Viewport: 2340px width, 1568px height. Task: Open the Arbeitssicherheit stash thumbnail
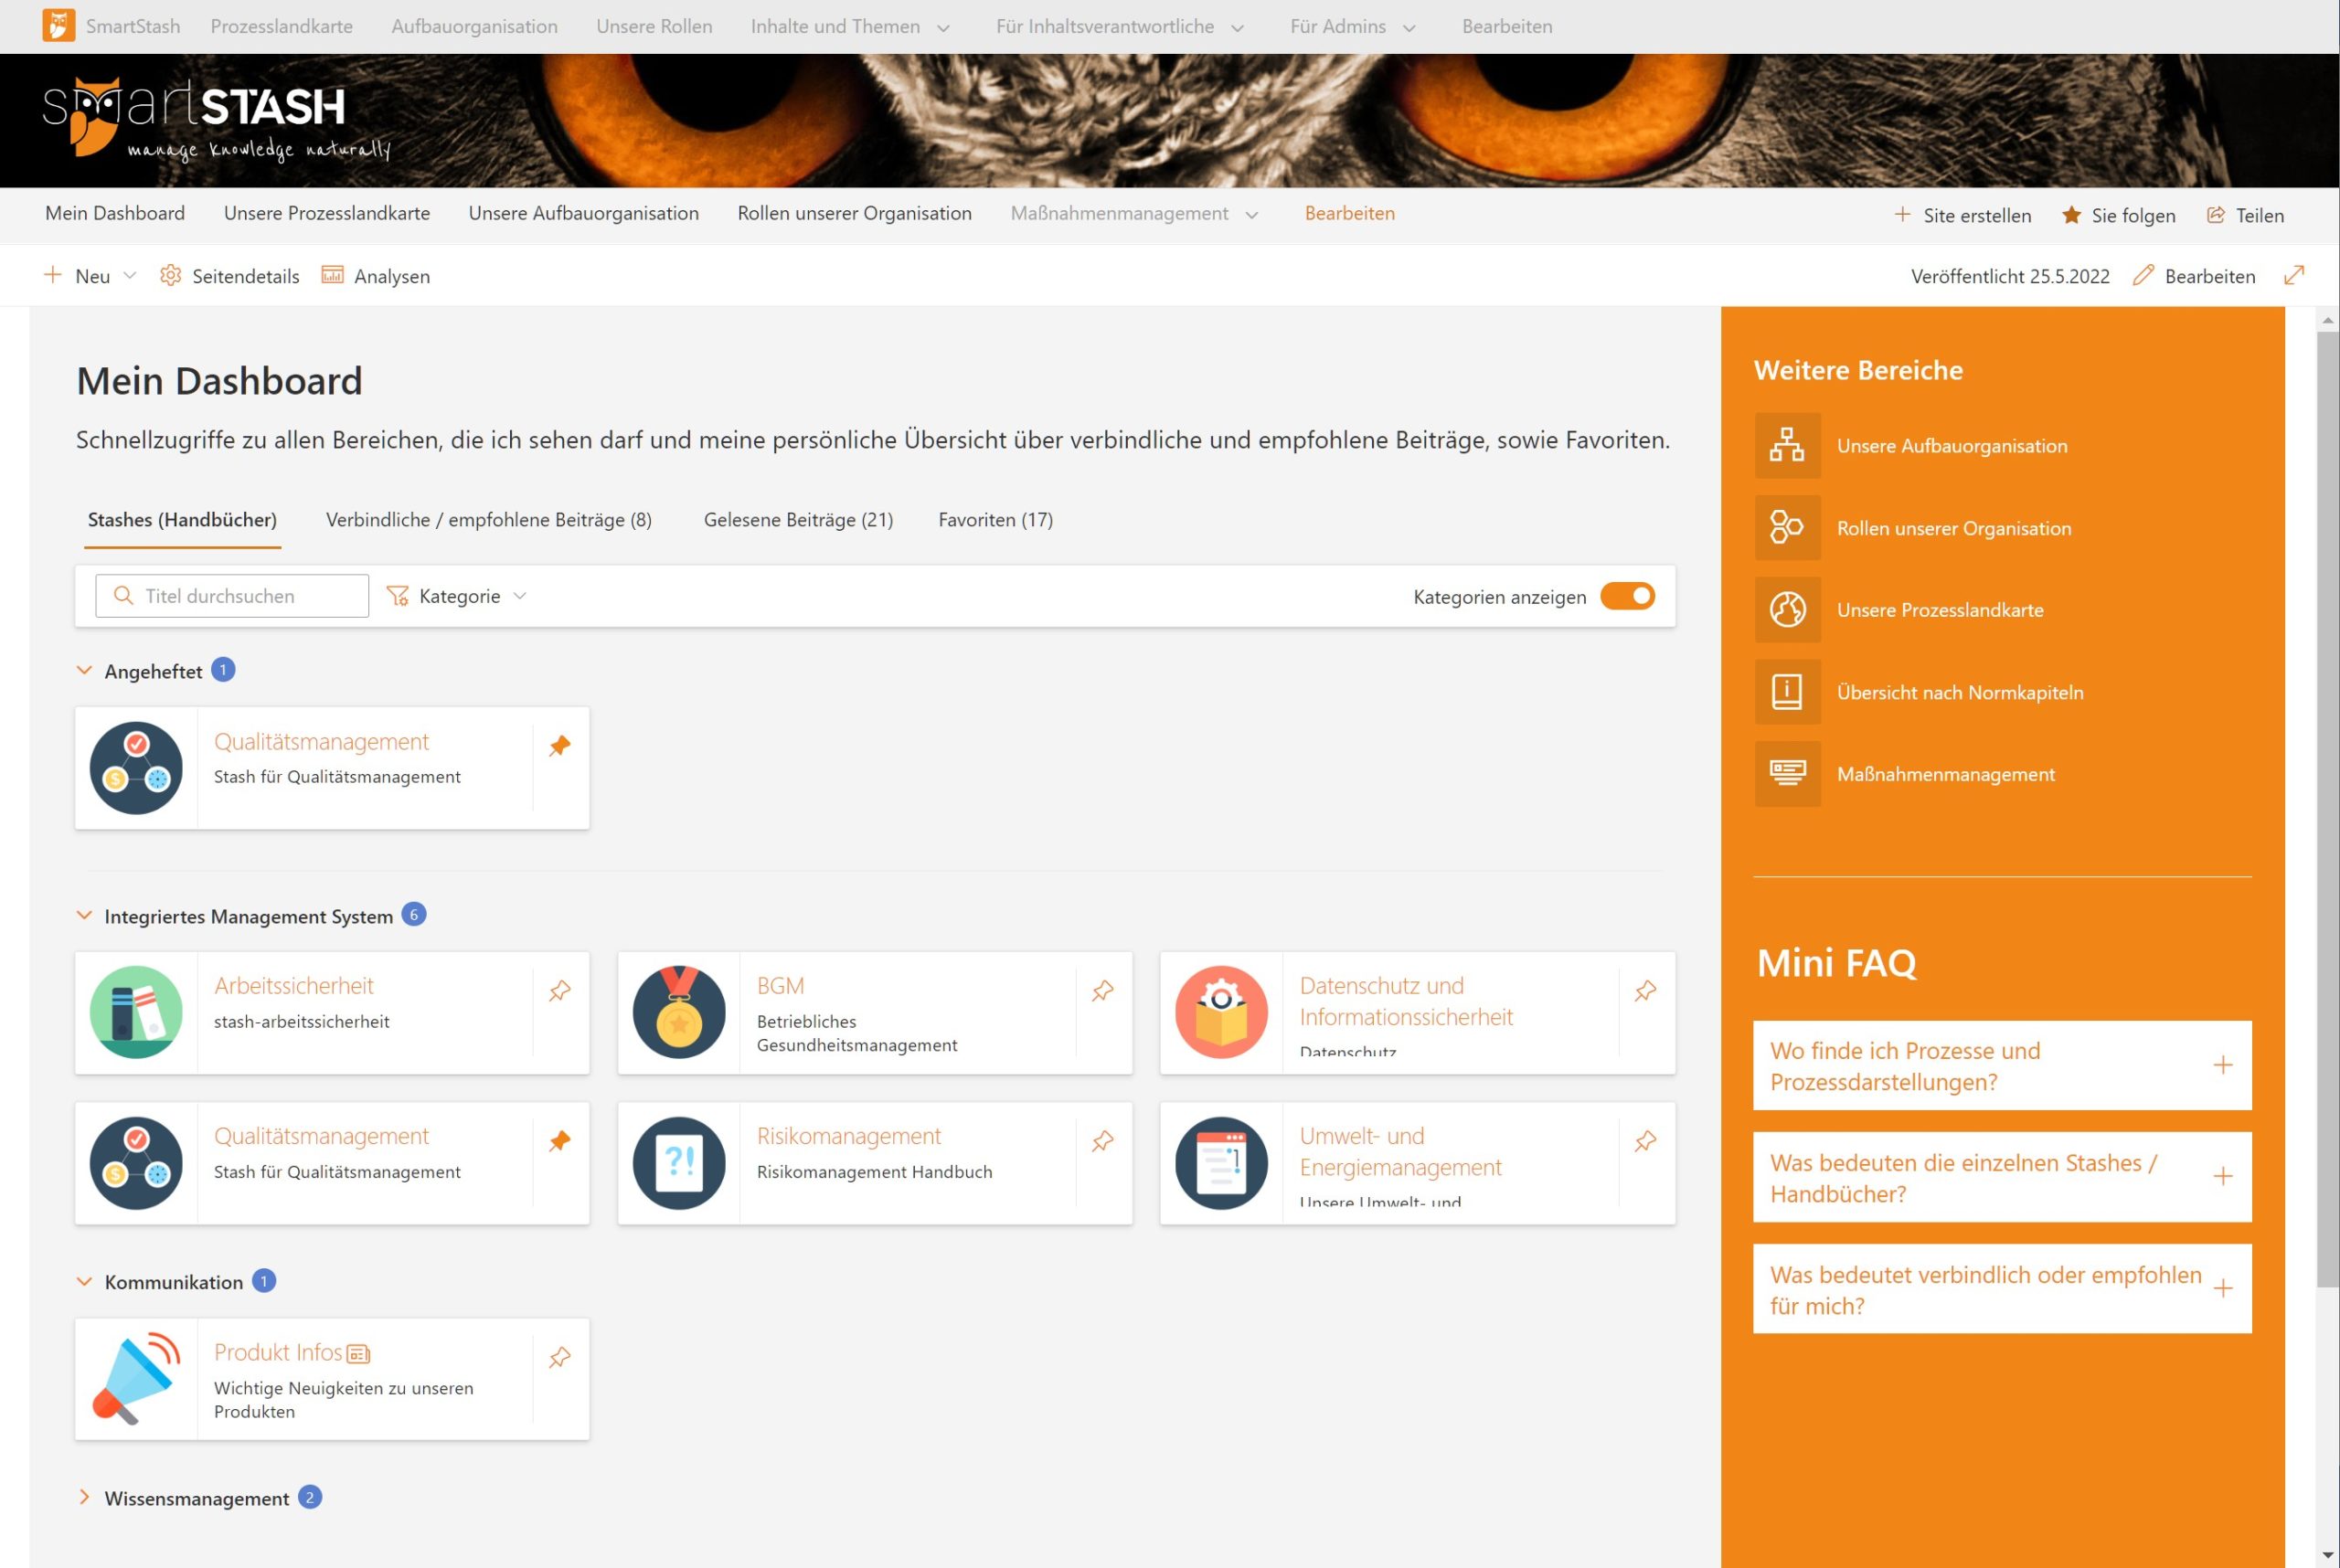[x=136, y=1012]
